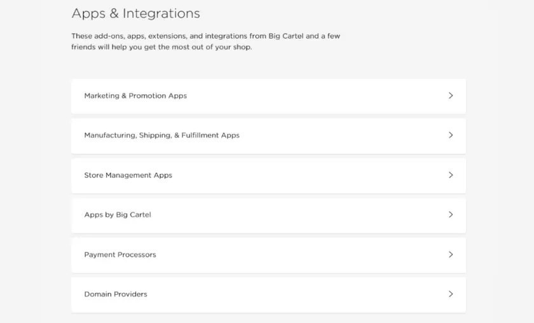Expand the Store Management Apps category card
The height and width of the screenshot is (323, 534).
pos(286,175)
